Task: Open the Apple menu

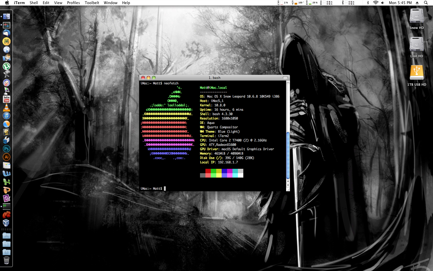Action: pyautogui.click(x=7, y=3)
